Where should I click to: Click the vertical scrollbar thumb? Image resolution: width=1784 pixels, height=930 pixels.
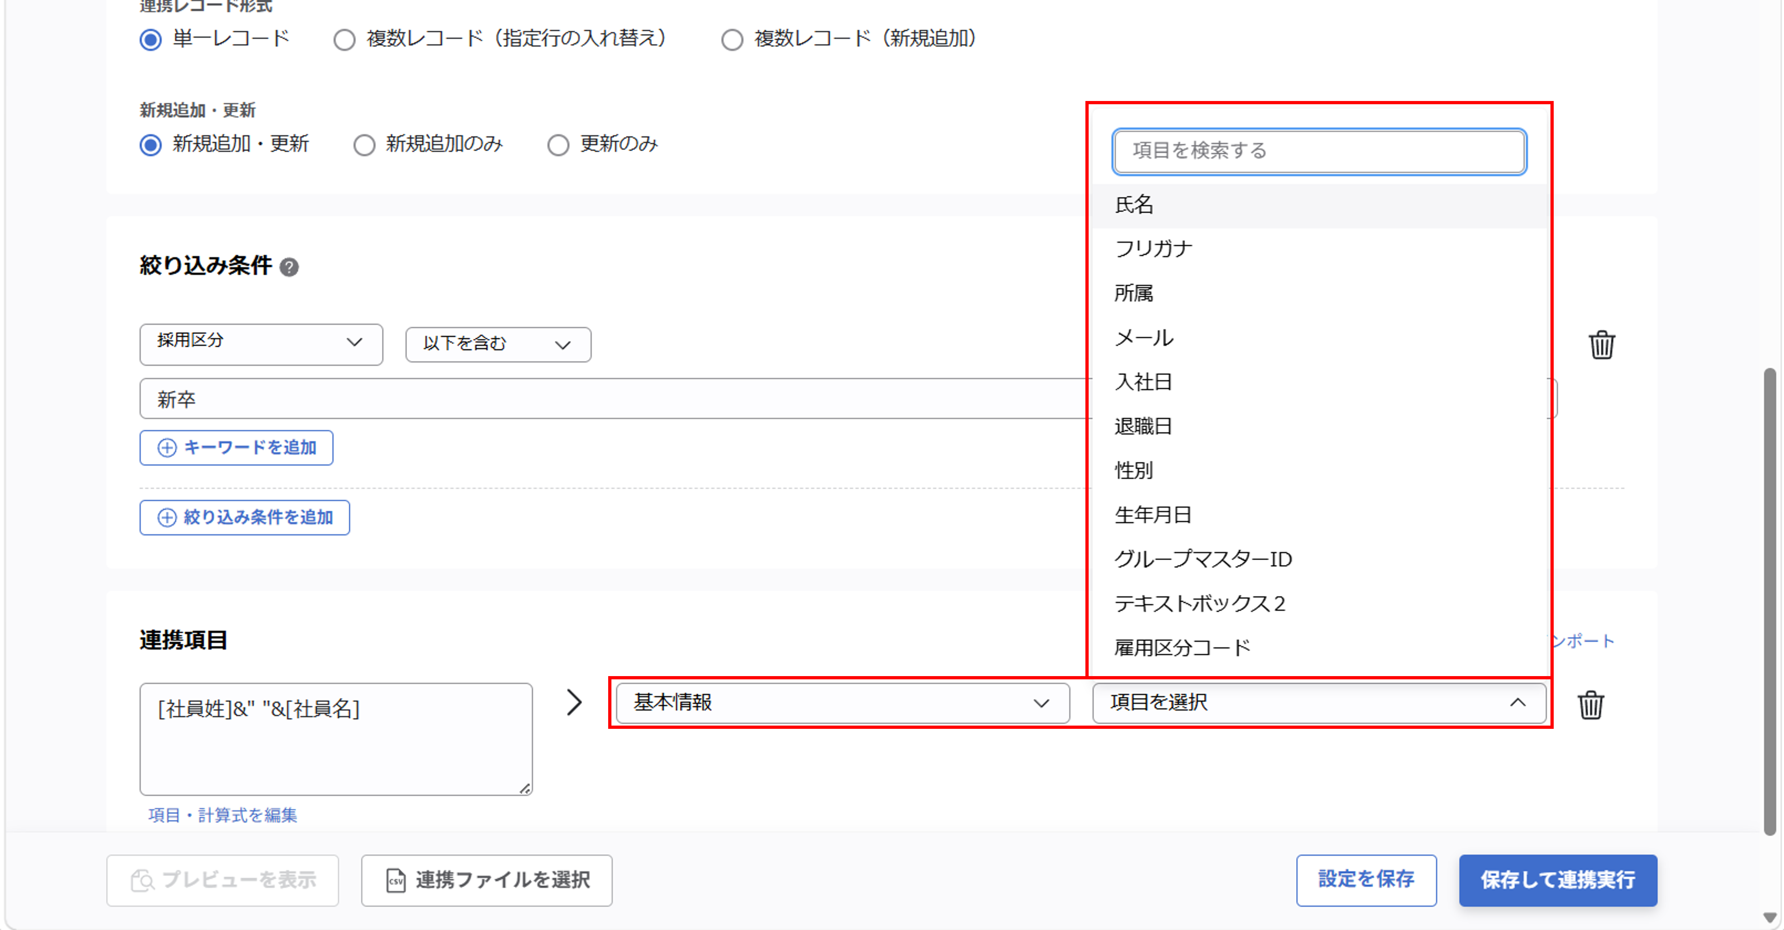[1769, 601]
